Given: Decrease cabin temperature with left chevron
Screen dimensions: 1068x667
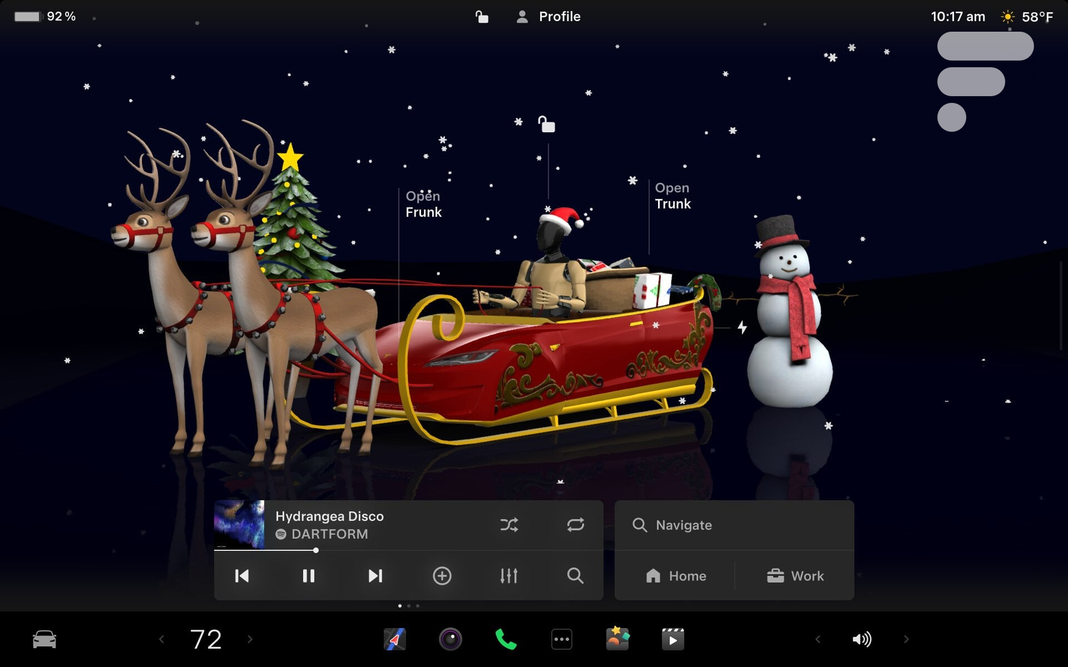Looking at the screenshot, I should click(x=161, y=639).
